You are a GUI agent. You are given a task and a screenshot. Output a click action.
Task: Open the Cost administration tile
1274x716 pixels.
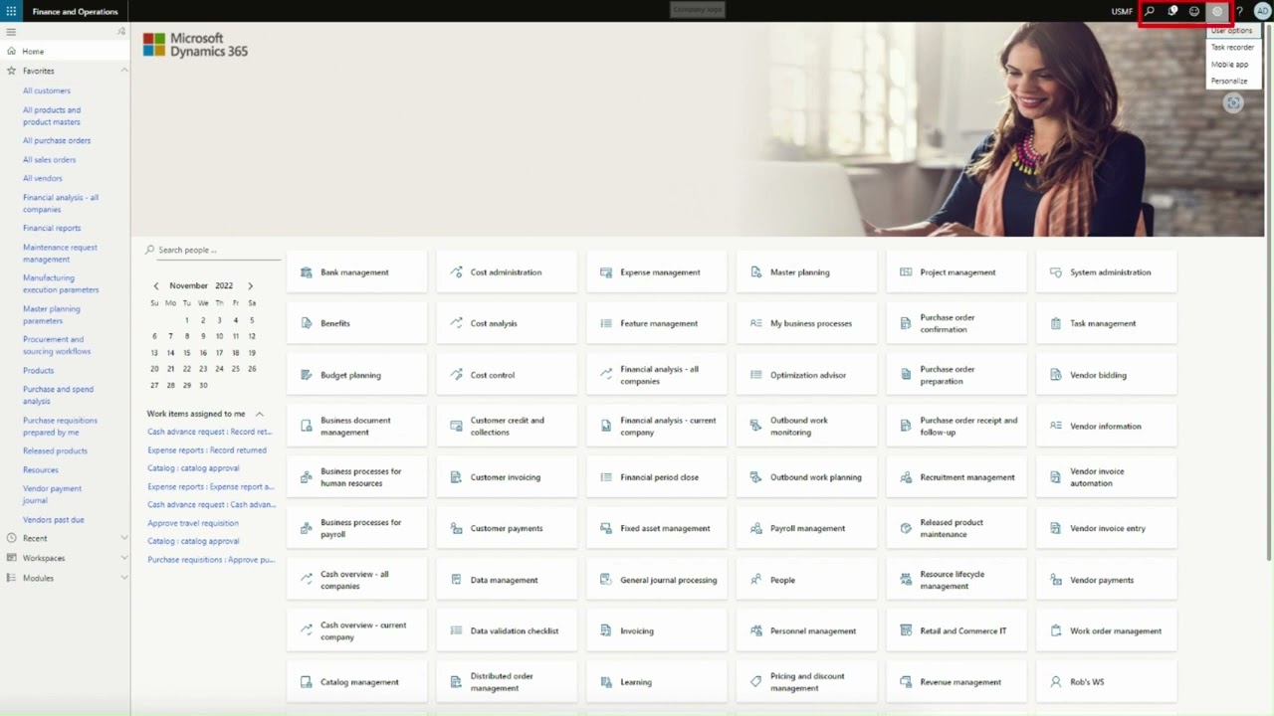click(507, 272)
